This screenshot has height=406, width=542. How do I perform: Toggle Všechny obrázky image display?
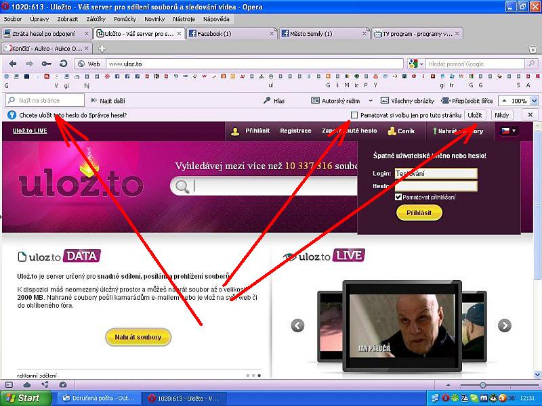407,100
